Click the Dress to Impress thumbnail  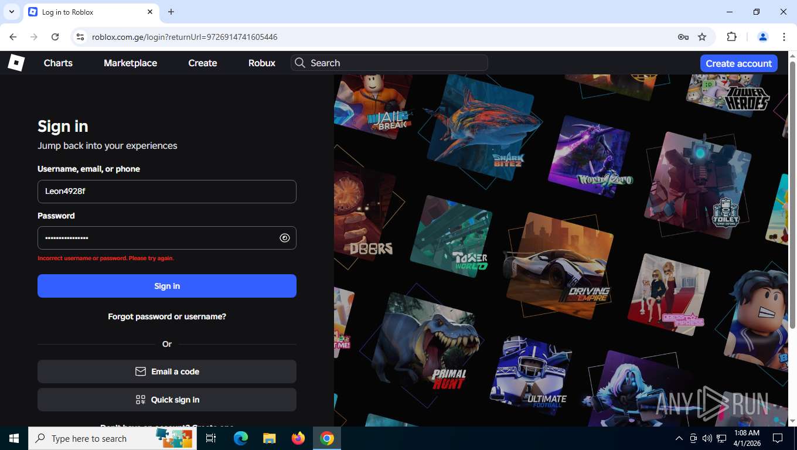pos(669,295)
